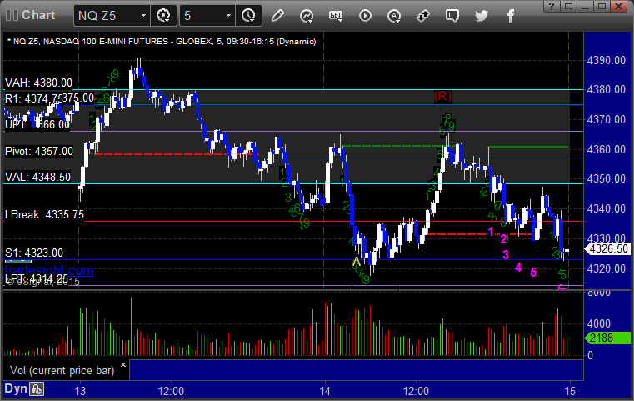The height and width of the screenshot is (401, 634).
Task: Open the alerts A icon menu
Action: 394,16
